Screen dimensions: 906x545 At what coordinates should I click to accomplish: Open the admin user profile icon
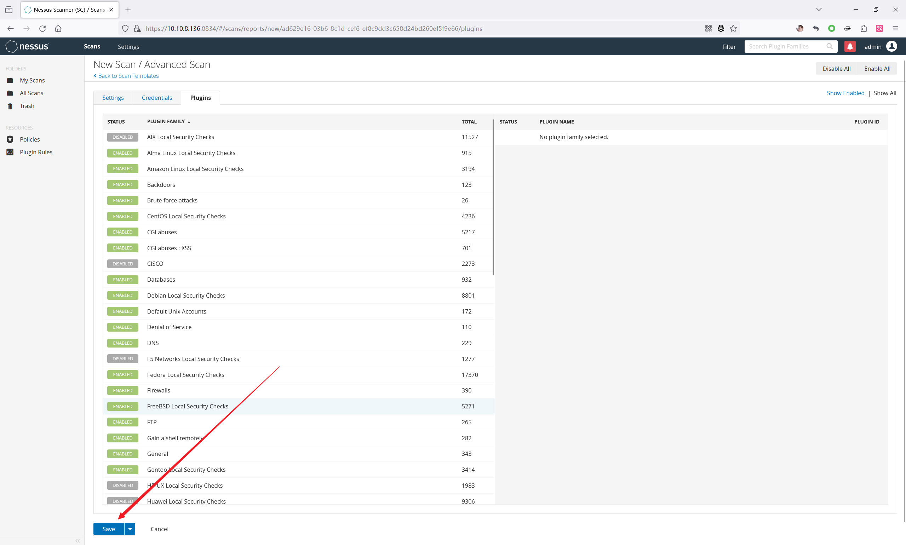[892, 47]
